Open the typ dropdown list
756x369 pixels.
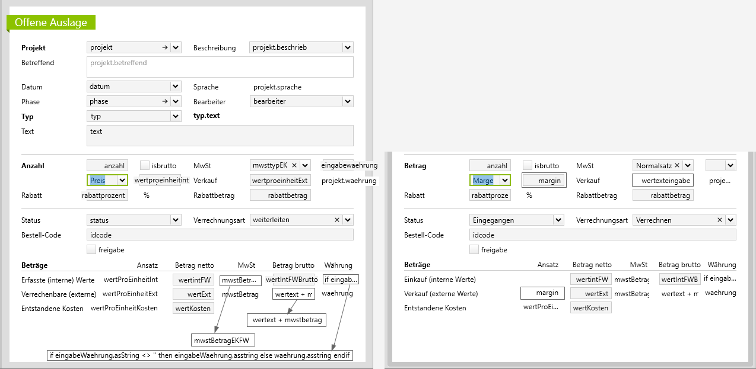pyautogui.click(x=176, y=116)
